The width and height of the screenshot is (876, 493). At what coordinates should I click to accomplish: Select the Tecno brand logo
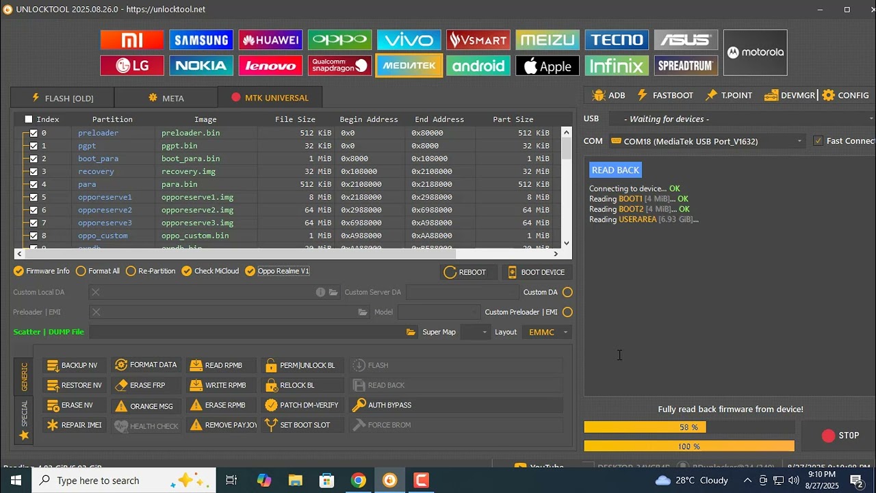pyautogui.click(x=617, y=40)
